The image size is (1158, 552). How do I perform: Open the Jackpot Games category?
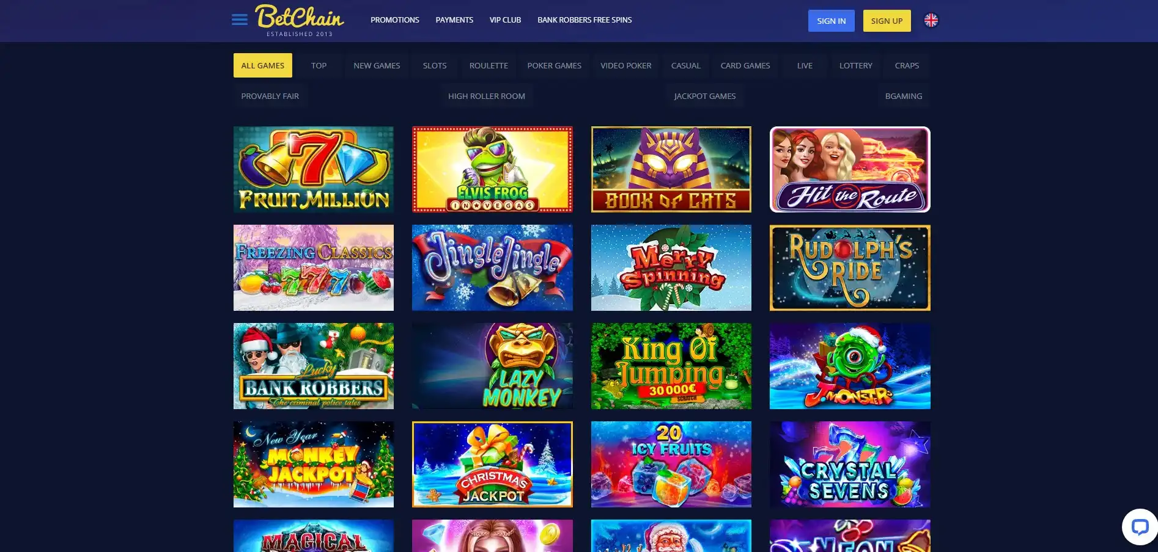(704, 96)
